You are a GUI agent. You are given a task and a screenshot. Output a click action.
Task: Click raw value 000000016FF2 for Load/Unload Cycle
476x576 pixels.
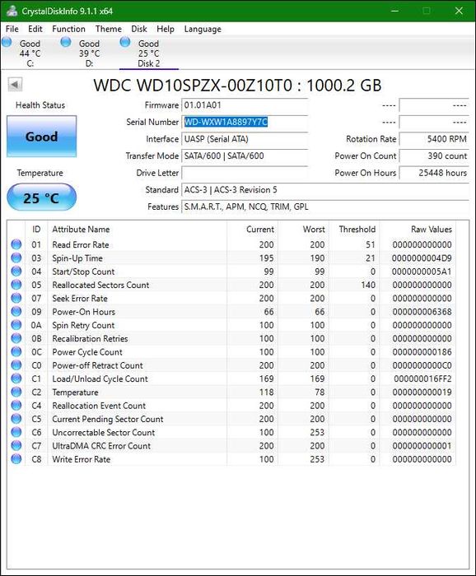coord(422,379)
